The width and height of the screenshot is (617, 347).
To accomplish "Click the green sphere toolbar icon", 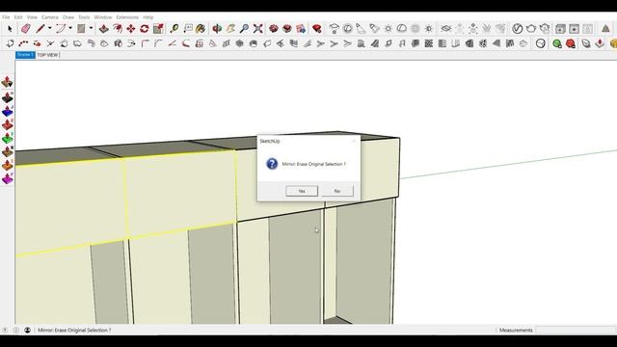I will click(557, 43).
